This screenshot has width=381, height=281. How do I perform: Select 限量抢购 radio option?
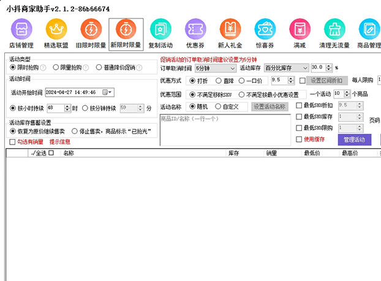[56, 67]
